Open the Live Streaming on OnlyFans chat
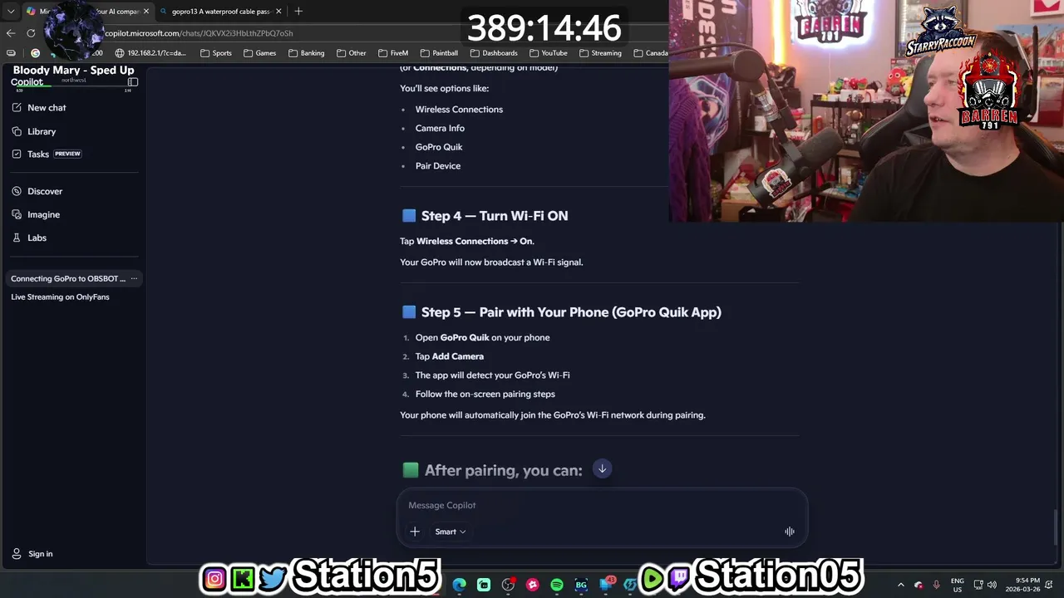The height and width of the screenshot is (598, 1064). tap(60, 297)
